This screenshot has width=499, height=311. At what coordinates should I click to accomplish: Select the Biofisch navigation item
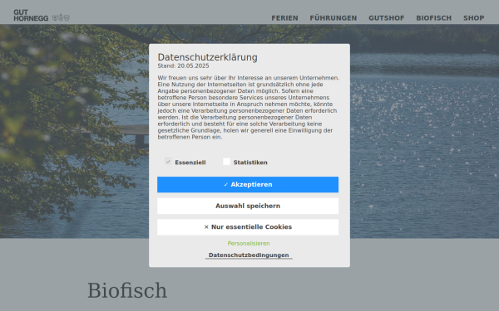(434, 18)
